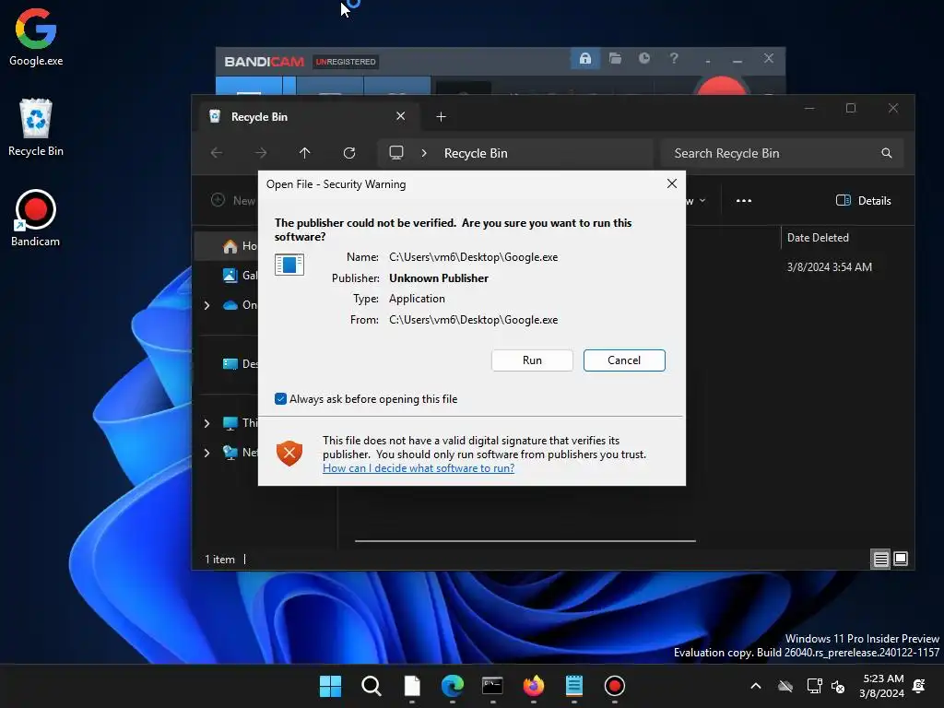Click the search magnifier in Explorer
This screenshot has width=944, height=708.
(886, 154)
